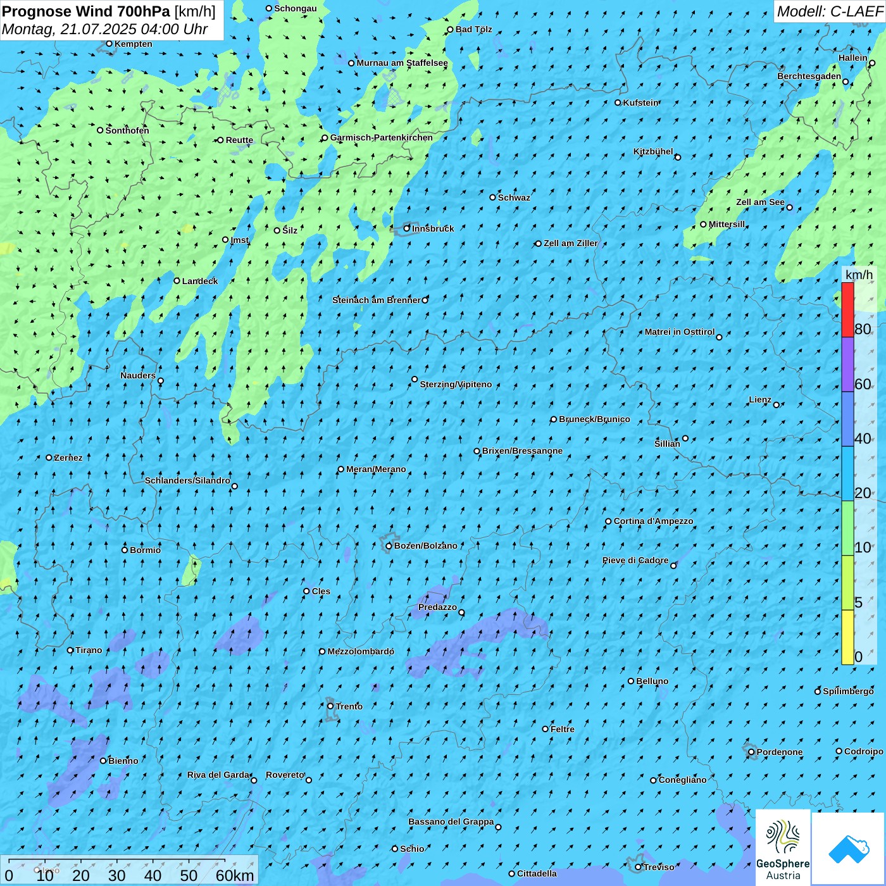This screenshot has height=886, width=886.
Task: Click the Imst label
Action: point(240,240)
